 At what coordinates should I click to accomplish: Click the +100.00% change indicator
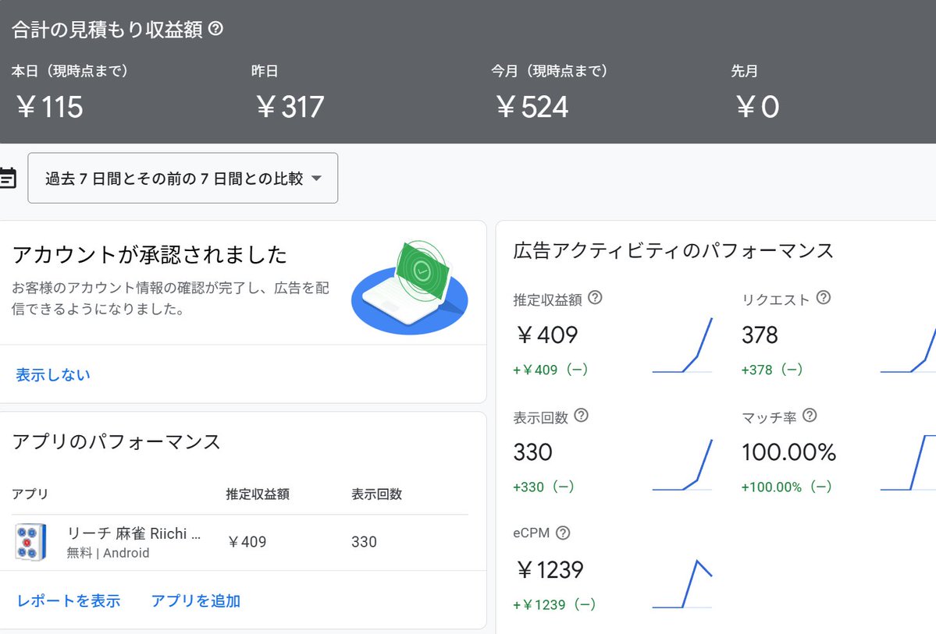click(x=787, y=487)
